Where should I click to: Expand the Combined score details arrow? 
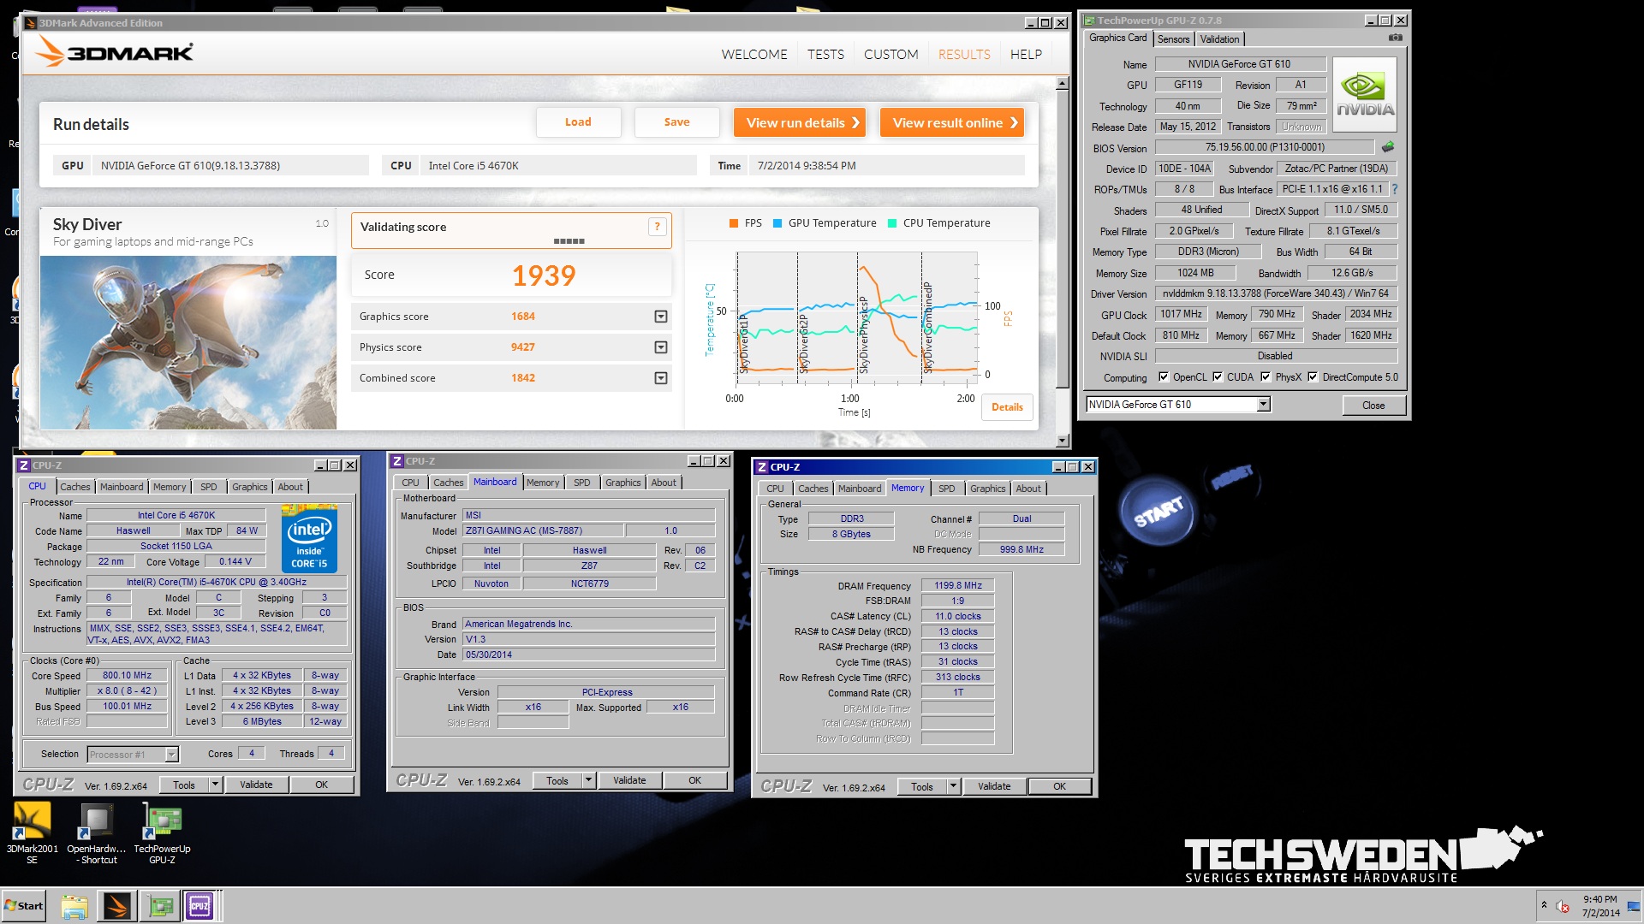(661, 378)
